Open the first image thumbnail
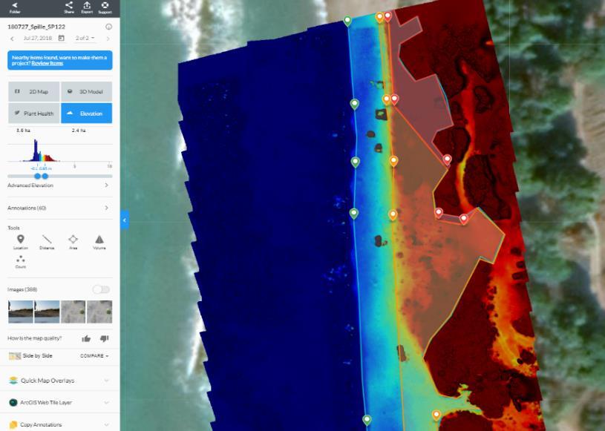The height and width of the screenshot is (431, 605). click(21, 312)
